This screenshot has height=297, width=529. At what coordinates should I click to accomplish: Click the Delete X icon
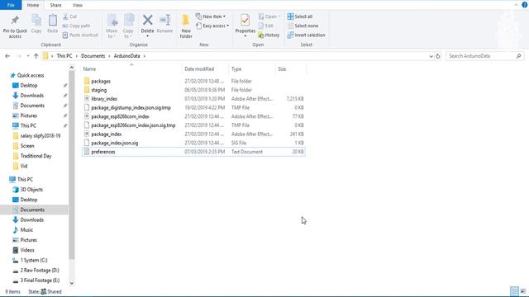coord(147,20)
